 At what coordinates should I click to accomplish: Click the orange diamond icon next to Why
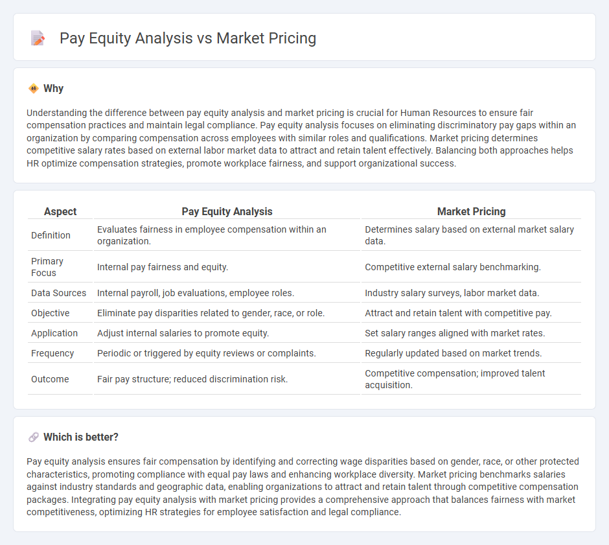(x=34, y=89)
